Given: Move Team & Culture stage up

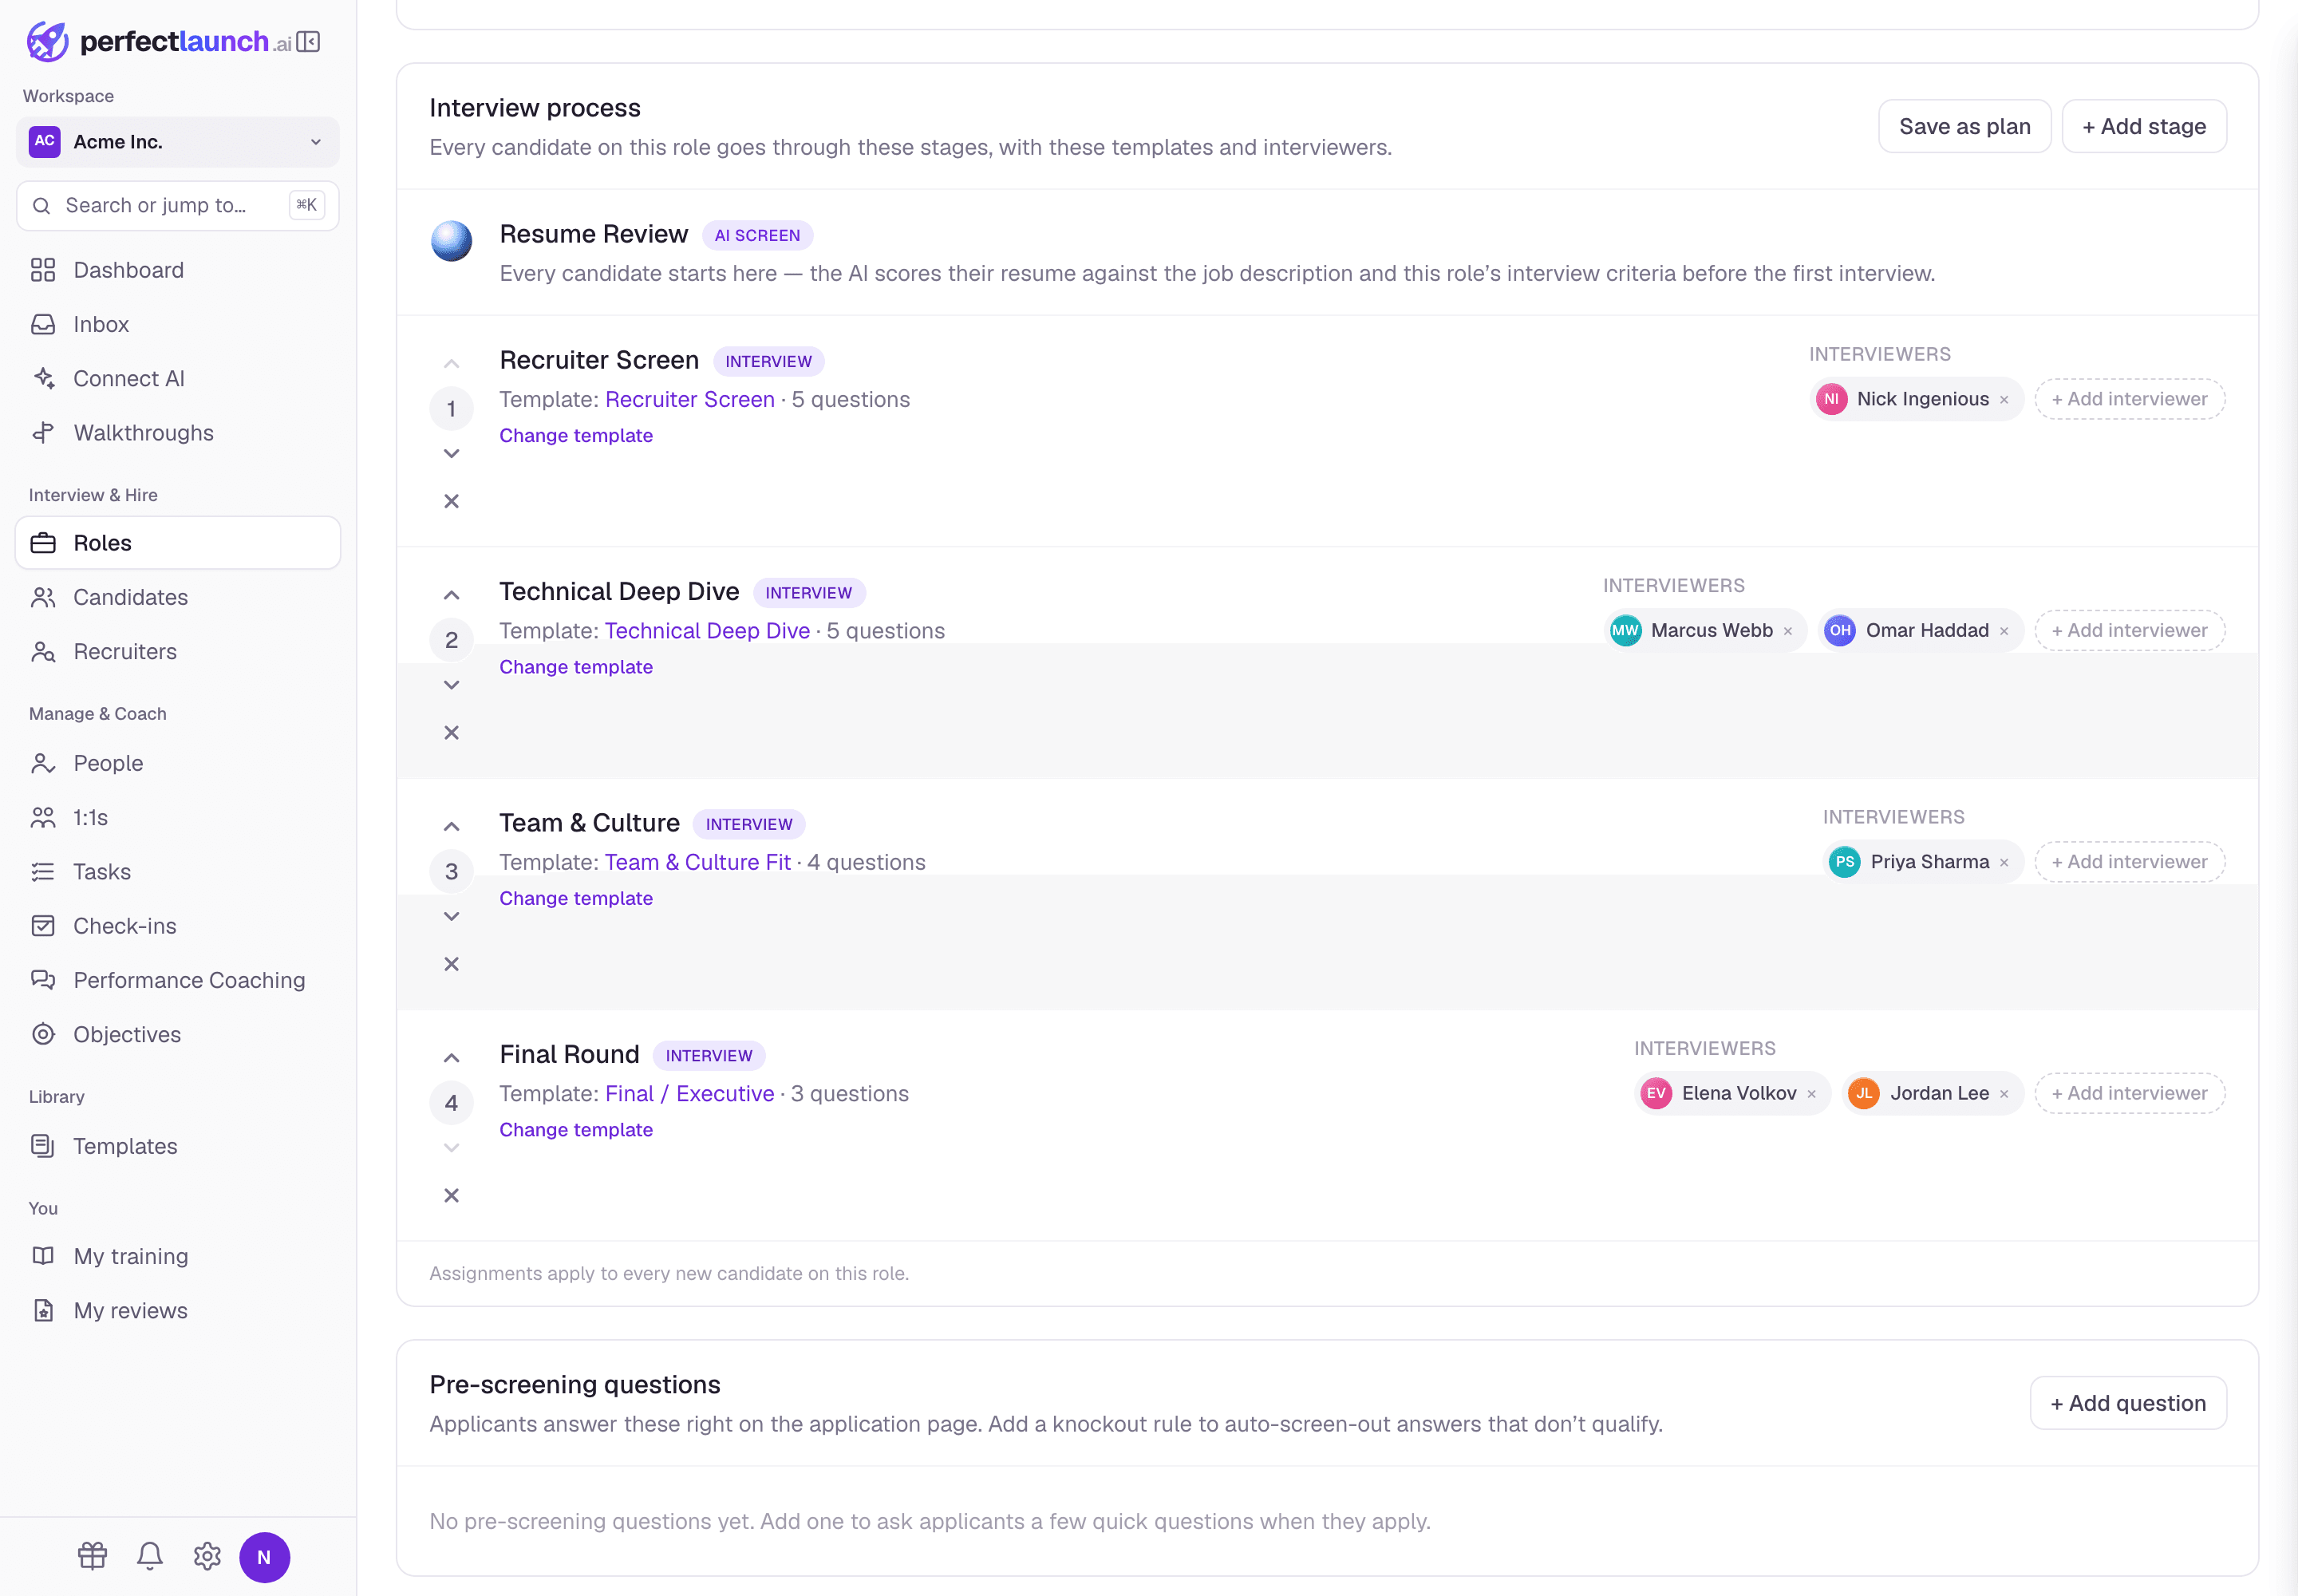Looking at the screenshot, I should coord(452,826).
